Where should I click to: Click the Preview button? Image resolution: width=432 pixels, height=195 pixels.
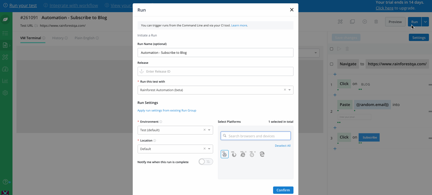(395, 22)
